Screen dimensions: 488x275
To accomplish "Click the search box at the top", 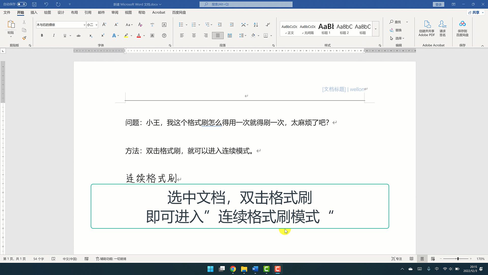I will coord(246,4).
